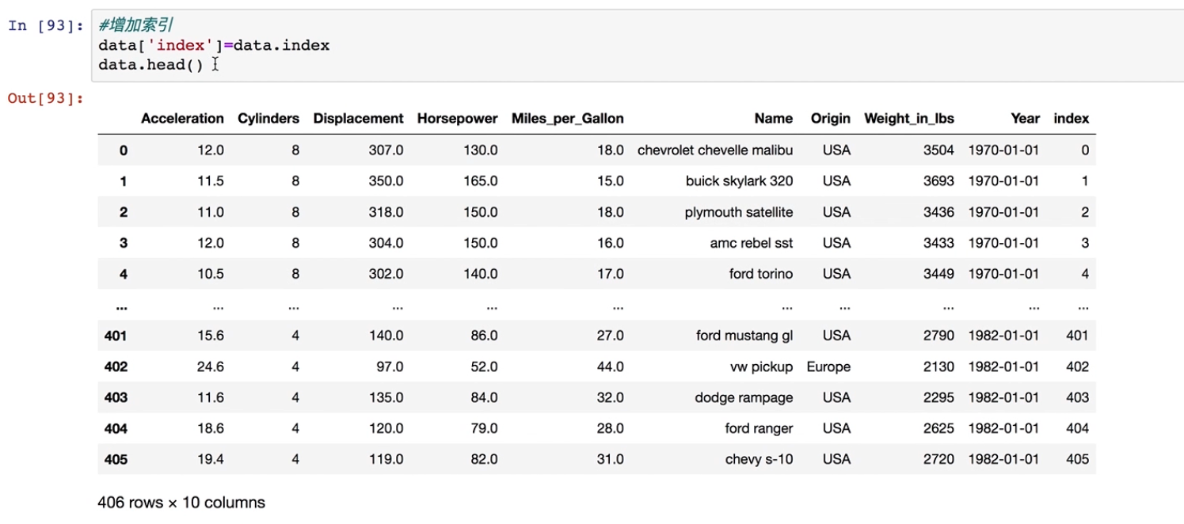
Task: Click the Miles_per_Gallon column header
Action: coord(567,119)
